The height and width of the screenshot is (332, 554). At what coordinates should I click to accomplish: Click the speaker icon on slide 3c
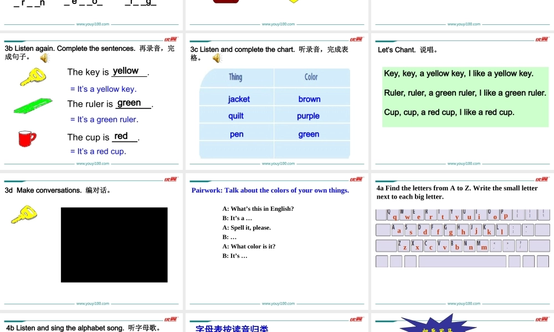pyautogui.click(x=217, y=58)
